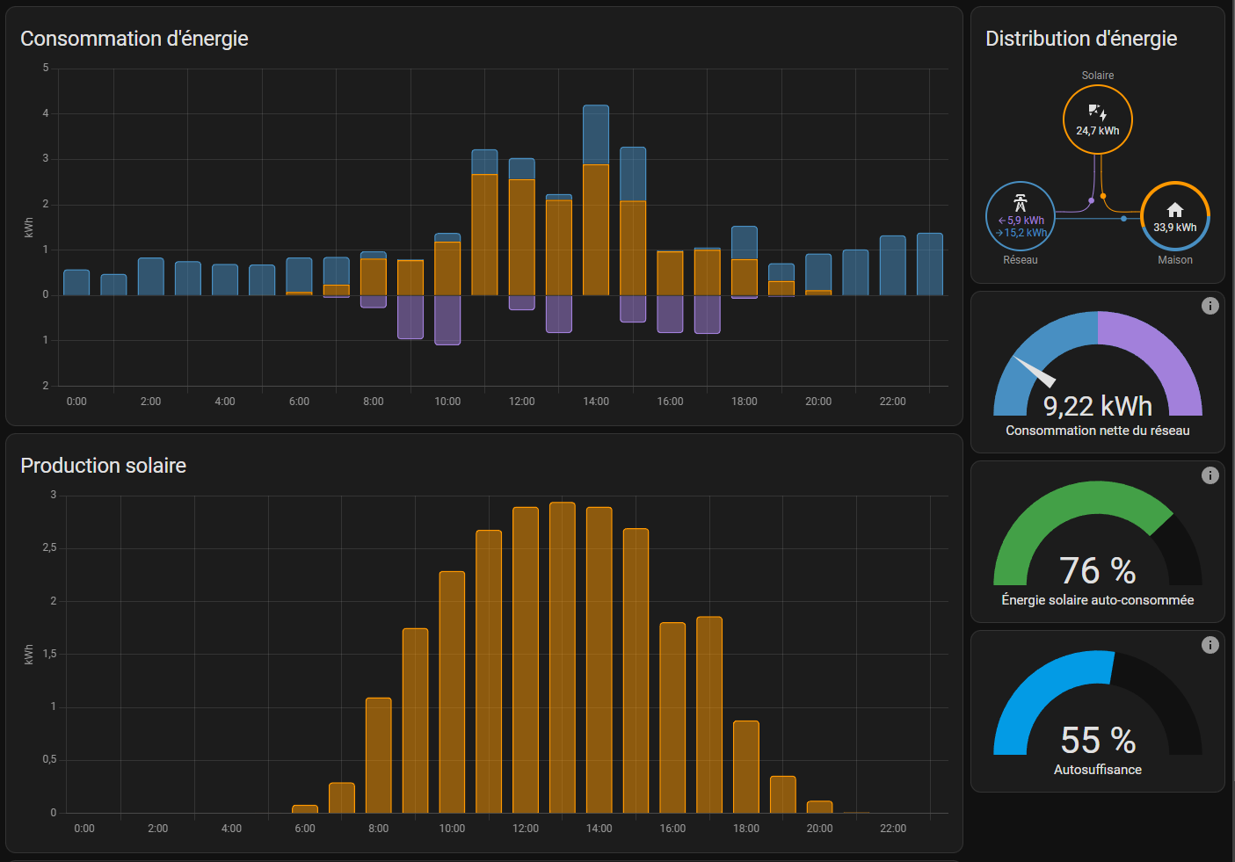The image size is (1235, 862).
Task: Click the "Consommation nette du réseau" label
Action: (1097, 431)
